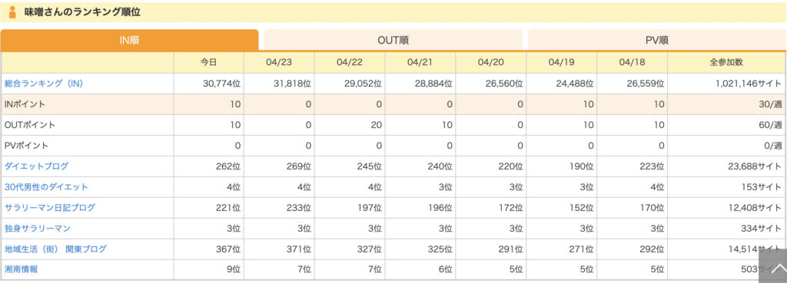Image resolution: width=787 pixels, height=283 pixels.
Task: Switch to the OUT順 tab
Action: tap(393, 40)
